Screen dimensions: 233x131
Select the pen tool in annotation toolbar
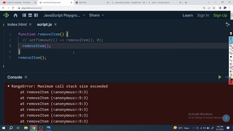coord(231,46)
